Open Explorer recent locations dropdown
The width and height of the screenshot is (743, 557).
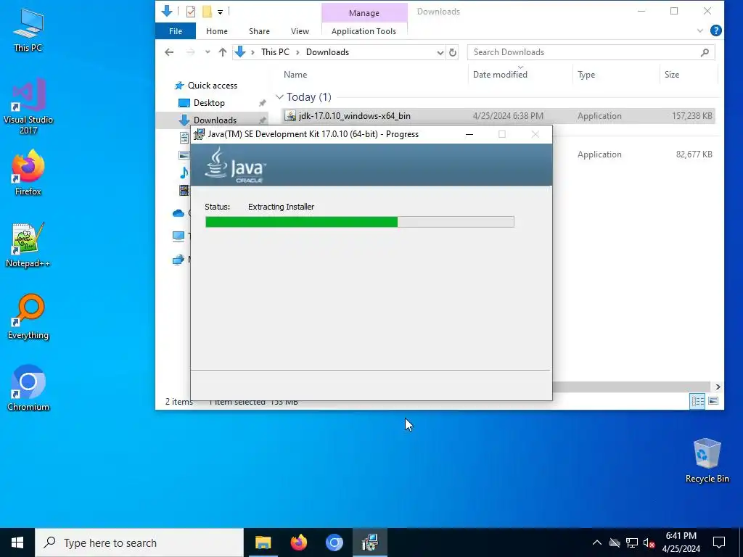(x=208, y=52)
